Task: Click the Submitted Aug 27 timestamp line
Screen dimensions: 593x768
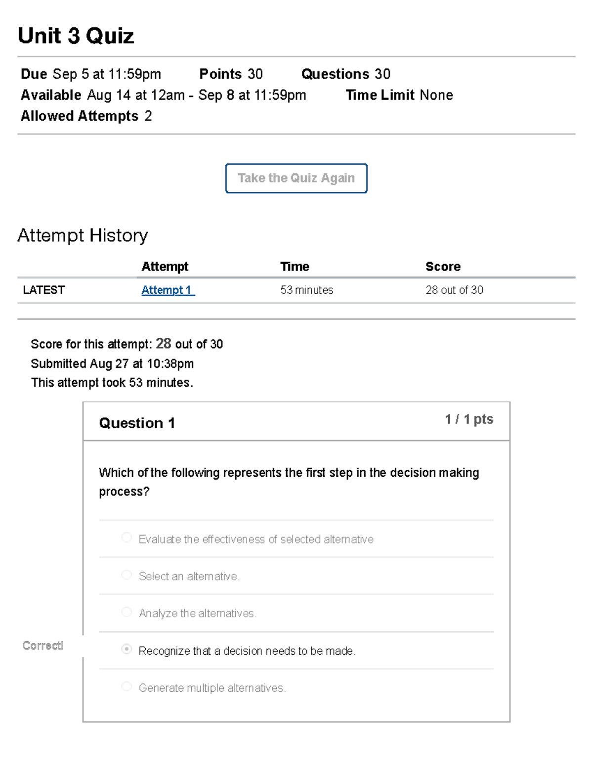Action: [x=112, y=364]
